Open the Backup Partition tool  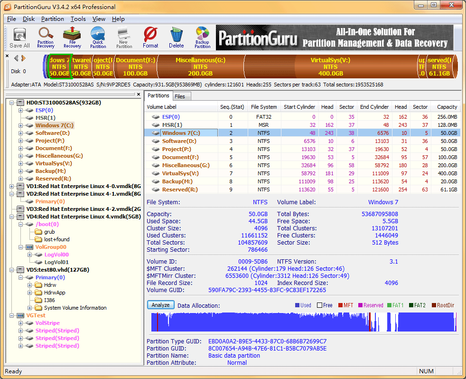pyautogui.click(x=202, y=38)
